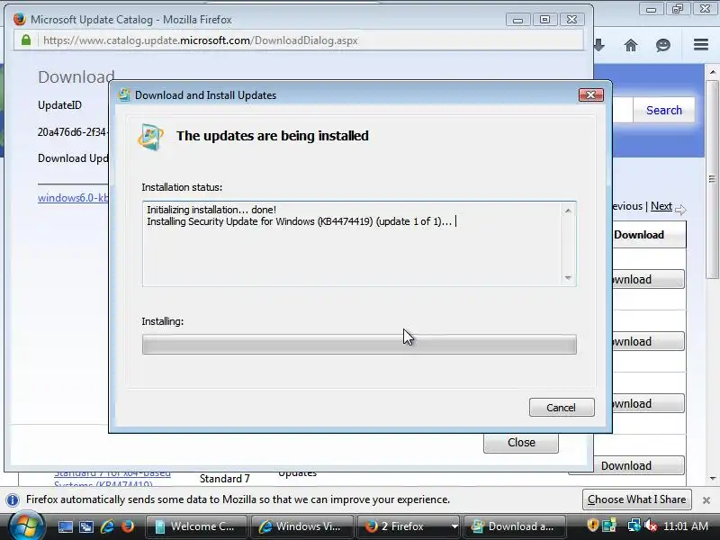Screen dimensions: 720x540
Task: Restore down the main Firefox window
Action: tap(678, 9)
